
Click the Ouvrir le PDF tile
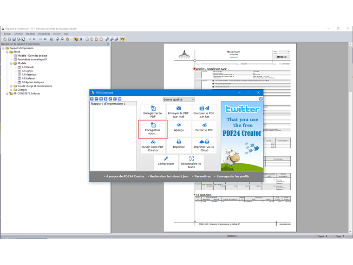click(204, 128)
